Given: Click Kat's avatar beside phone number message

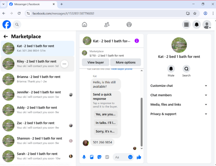Looking at the screenshot, I should click(86, 143).
